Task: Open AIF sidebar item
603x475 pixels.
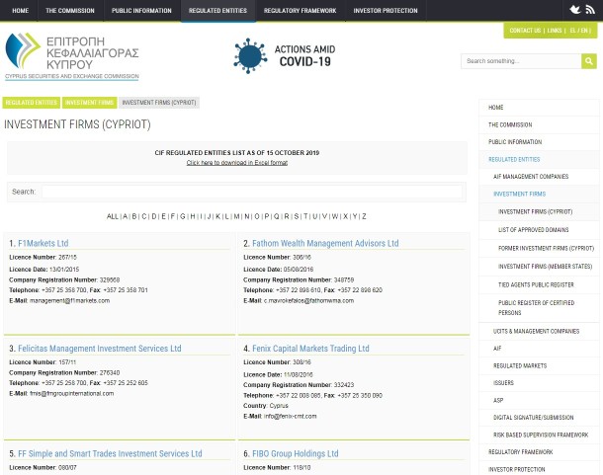Action: coord(539,349)
